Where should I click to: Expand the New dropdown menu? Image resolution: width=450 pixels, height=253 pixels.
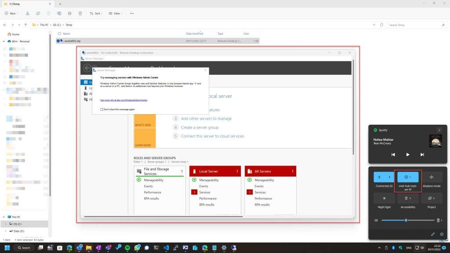tap(12, 14)
